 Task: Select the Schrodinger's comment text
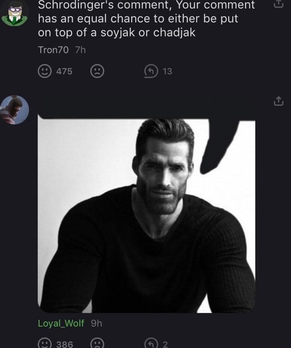tap(145, 19)
